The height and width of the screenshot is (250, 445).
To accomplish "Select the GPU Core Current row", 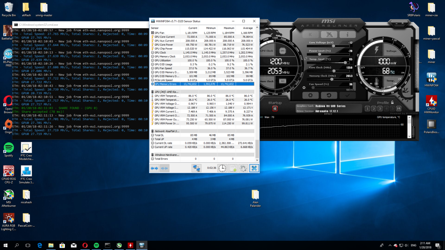I will [x=202, y=37].
